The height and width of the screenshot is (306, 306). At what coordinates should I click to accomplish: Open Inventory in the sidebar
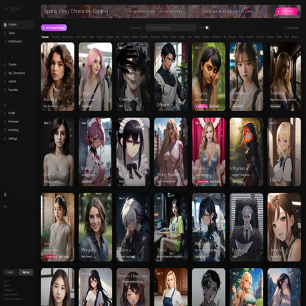pos(13,130)
